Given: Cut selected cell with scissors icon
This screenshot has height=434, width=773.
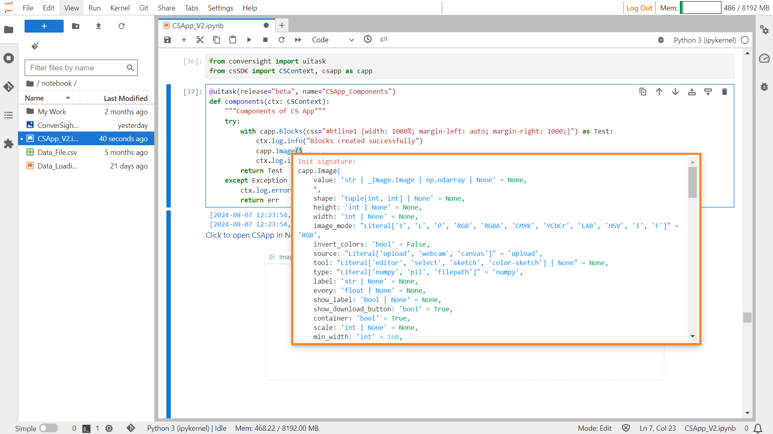Looking at the screenshot, I should (200, 40).
